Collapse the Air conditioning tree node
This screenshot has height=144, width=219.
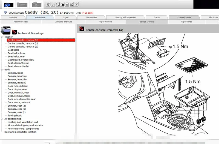pyautogui.click(x=2, y=119)
